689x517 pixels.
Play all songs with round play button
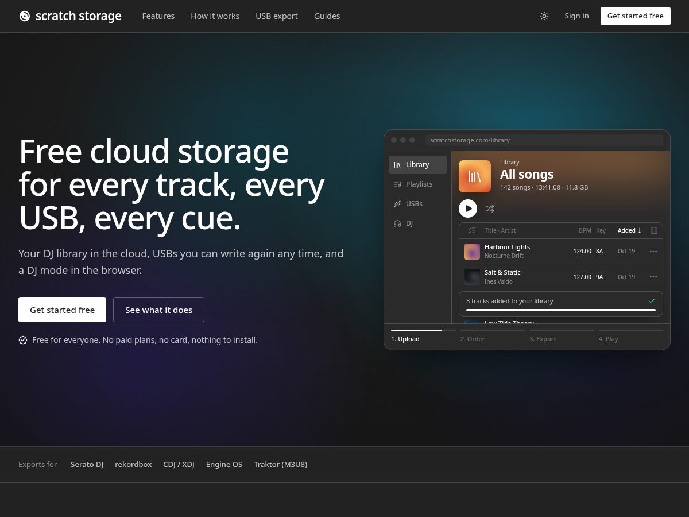(x=468, y=209)
